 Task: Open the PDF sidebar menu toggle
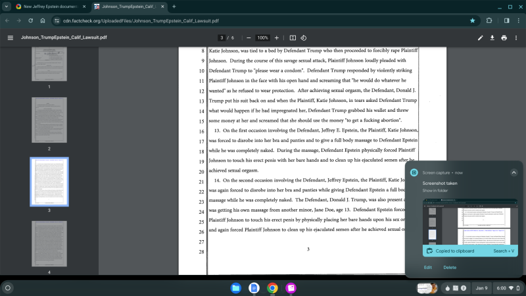[11, 37]
